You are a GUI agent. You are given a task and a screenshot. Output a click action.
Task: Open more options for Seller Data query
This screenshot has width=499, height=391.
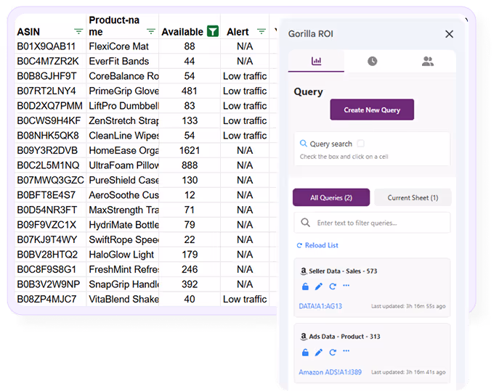coord(346,286)
